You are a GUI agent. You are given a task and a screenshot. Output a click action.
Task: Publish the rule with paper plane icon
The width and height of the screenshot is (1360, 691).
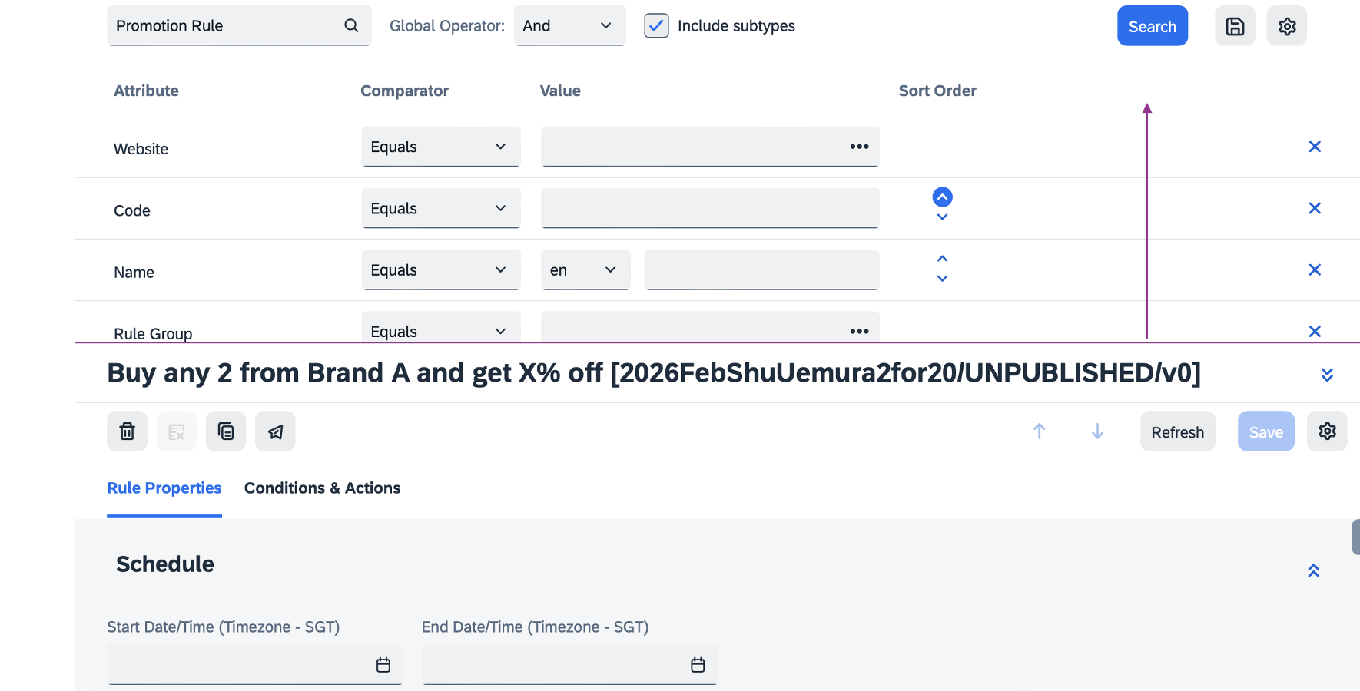pyautogui.click(x=275, y=431)
